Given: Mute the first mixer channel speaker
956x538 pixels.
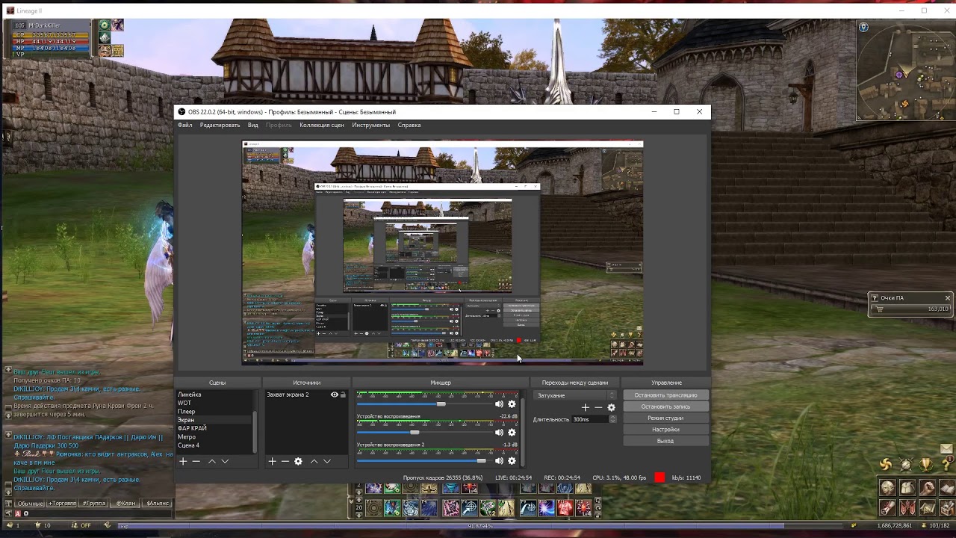Looking at the screenshot, I should (x=499, y=404).
